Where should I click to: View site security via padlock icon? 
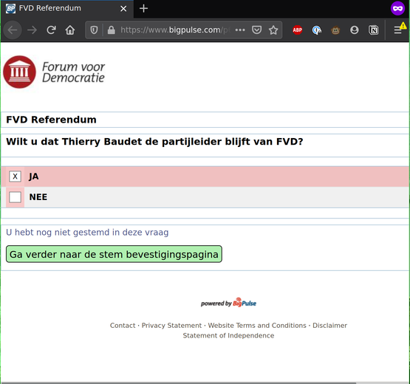111,30
